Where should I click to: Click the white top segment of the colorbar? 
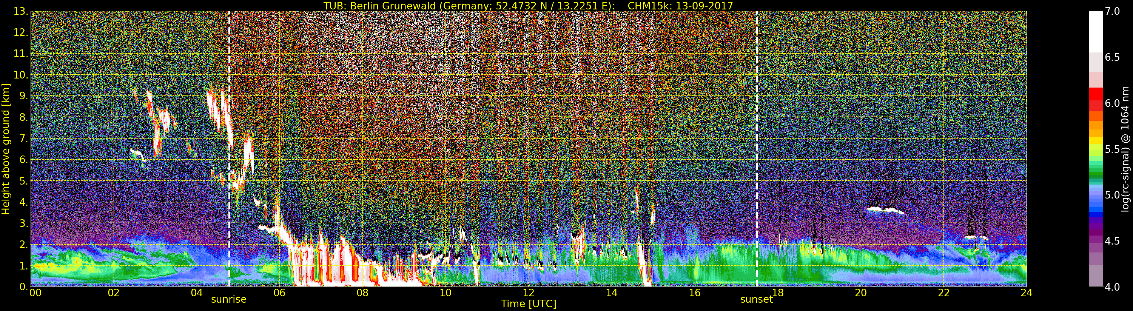pyautogui.click(x=1096, y=32)
